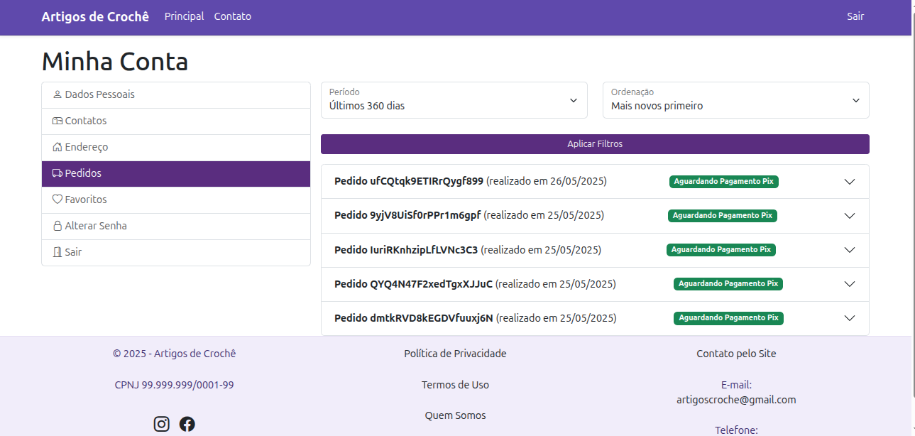Open the Período dropdown
This screenshot has width=915, height=436.
click(x=454, y=100)
